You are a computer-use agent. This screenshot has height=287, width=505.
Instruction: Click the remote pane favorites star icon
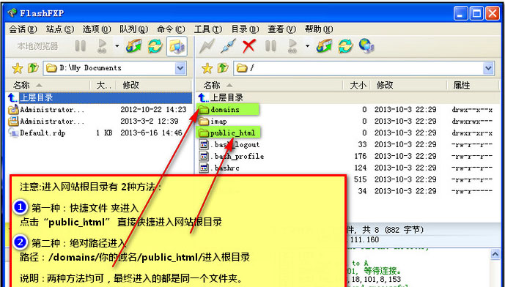207,68
